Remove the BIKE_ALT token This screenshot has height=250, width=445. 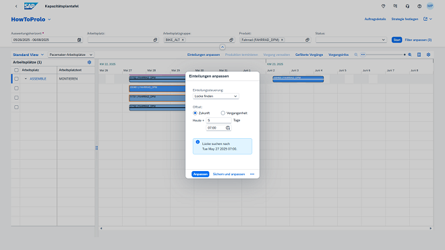183,40
